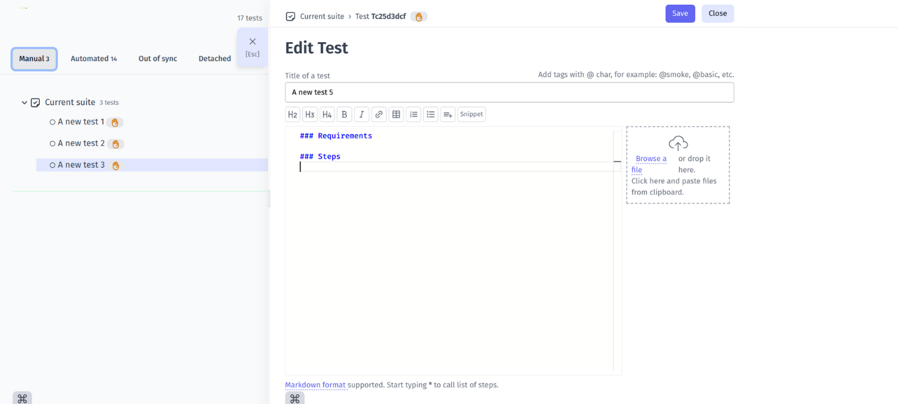This screenshot has height=404, width=898.
Task: Apply bold formatting
Action: point(344,114)
